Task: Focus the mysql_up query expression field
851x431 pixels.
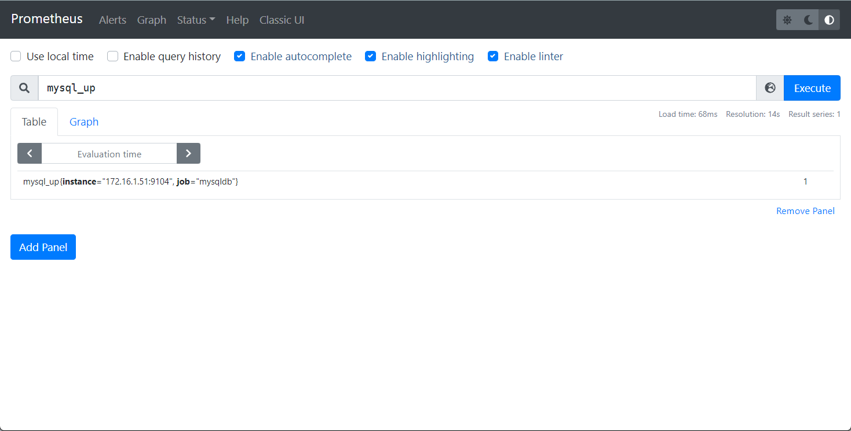Action: click(397, 88)
